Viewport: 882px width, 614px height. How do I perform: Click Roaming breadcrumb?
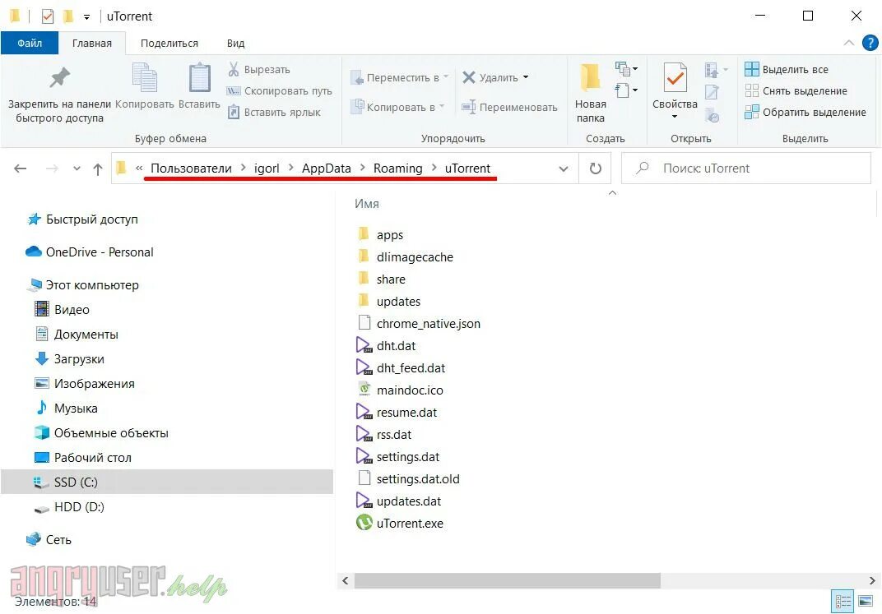[397, 168]
